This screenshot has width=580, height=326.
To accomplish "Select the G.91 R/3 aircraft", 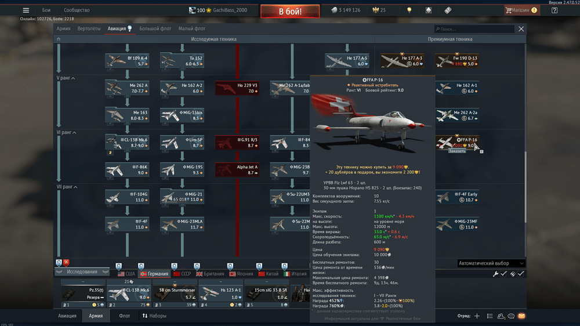I will click(x=237, y=143).
